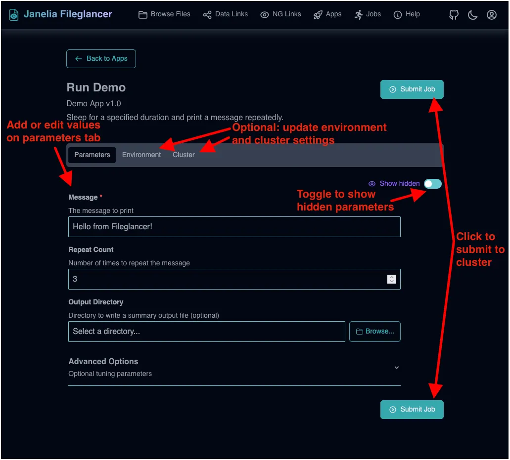Expand the Advanced Options section
This screenshot has height=460, width=510.
point(396,368)
